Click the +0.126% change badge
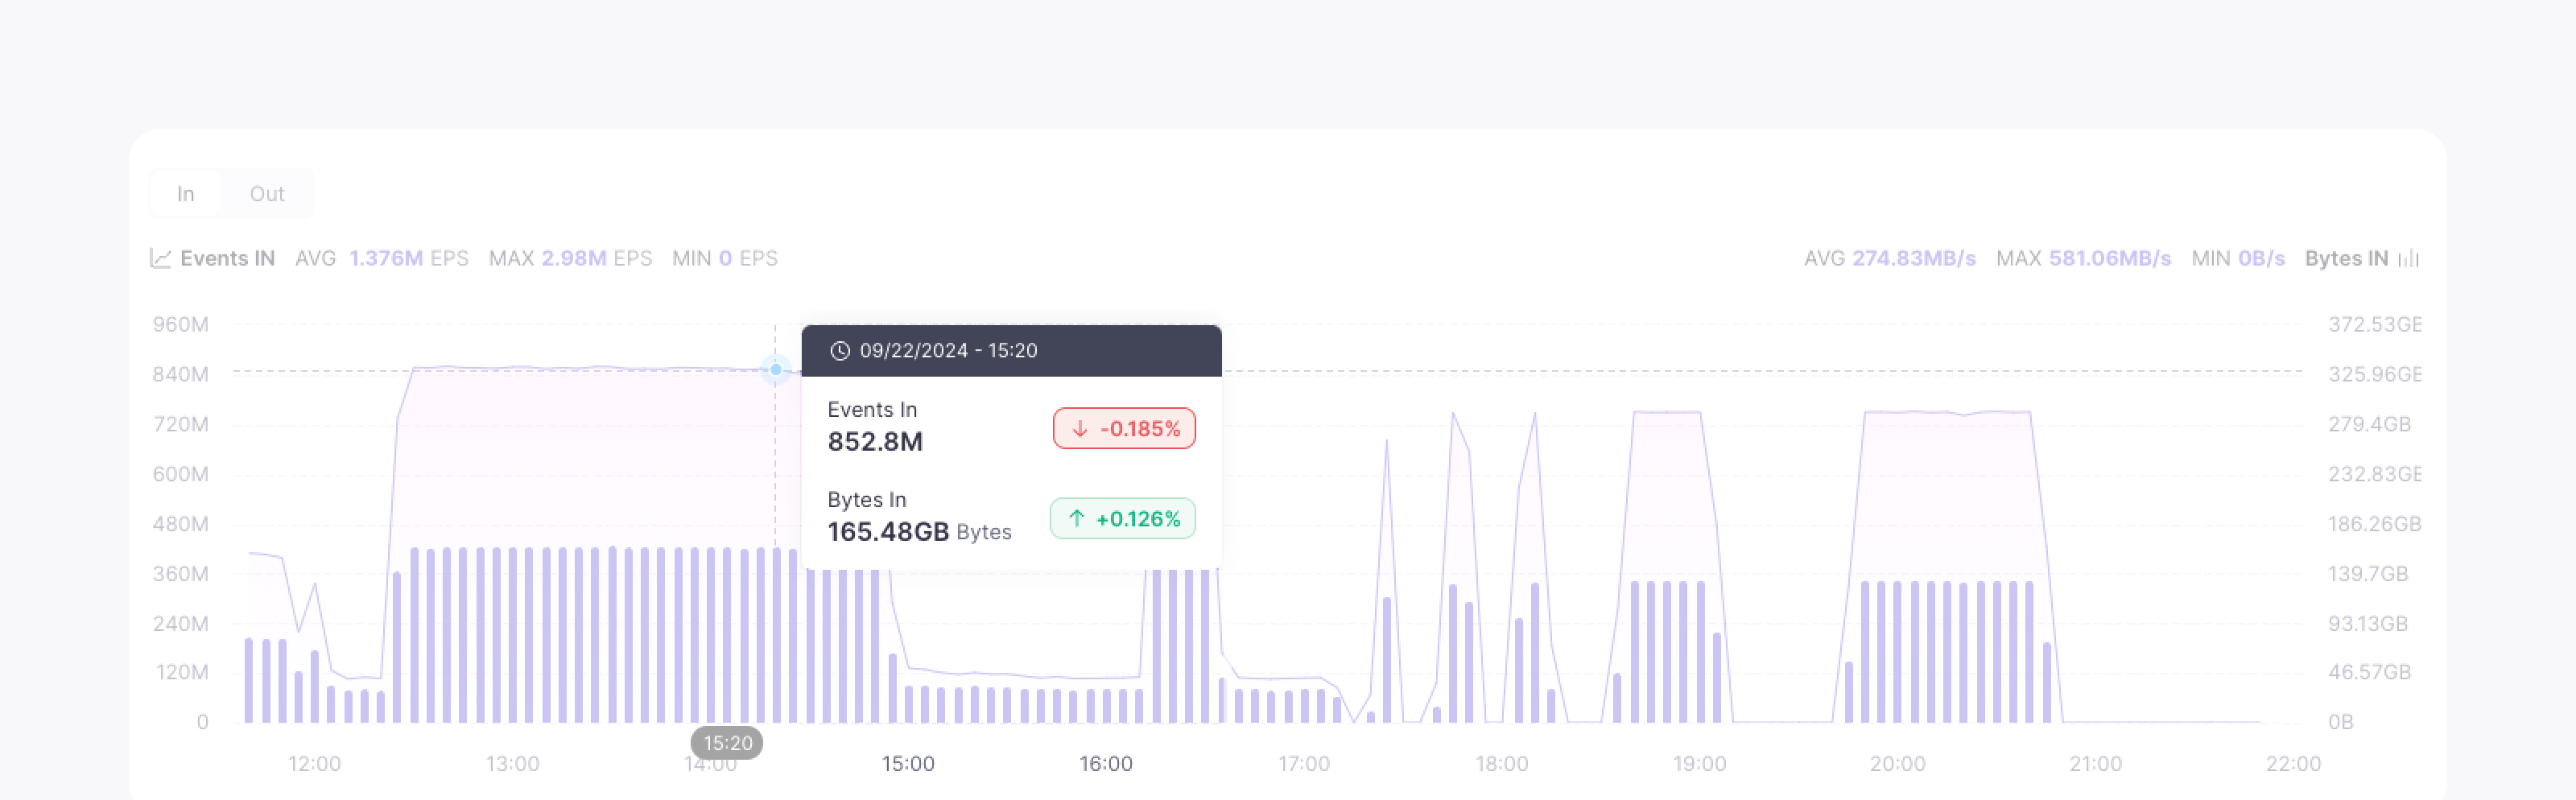The image size is (2576, 800). [1122, 519]
